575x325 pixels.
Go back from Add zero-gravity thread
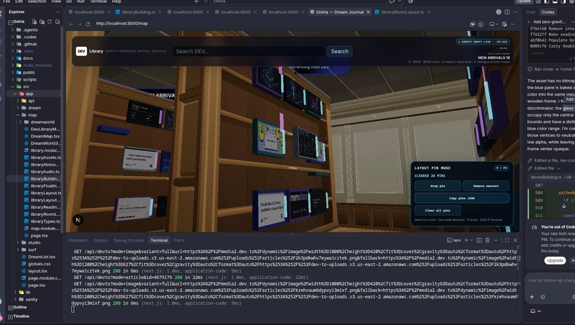coord(529,22)
